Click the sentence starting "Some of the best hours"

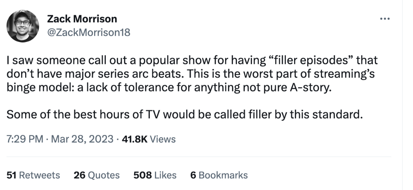point(184,114)
